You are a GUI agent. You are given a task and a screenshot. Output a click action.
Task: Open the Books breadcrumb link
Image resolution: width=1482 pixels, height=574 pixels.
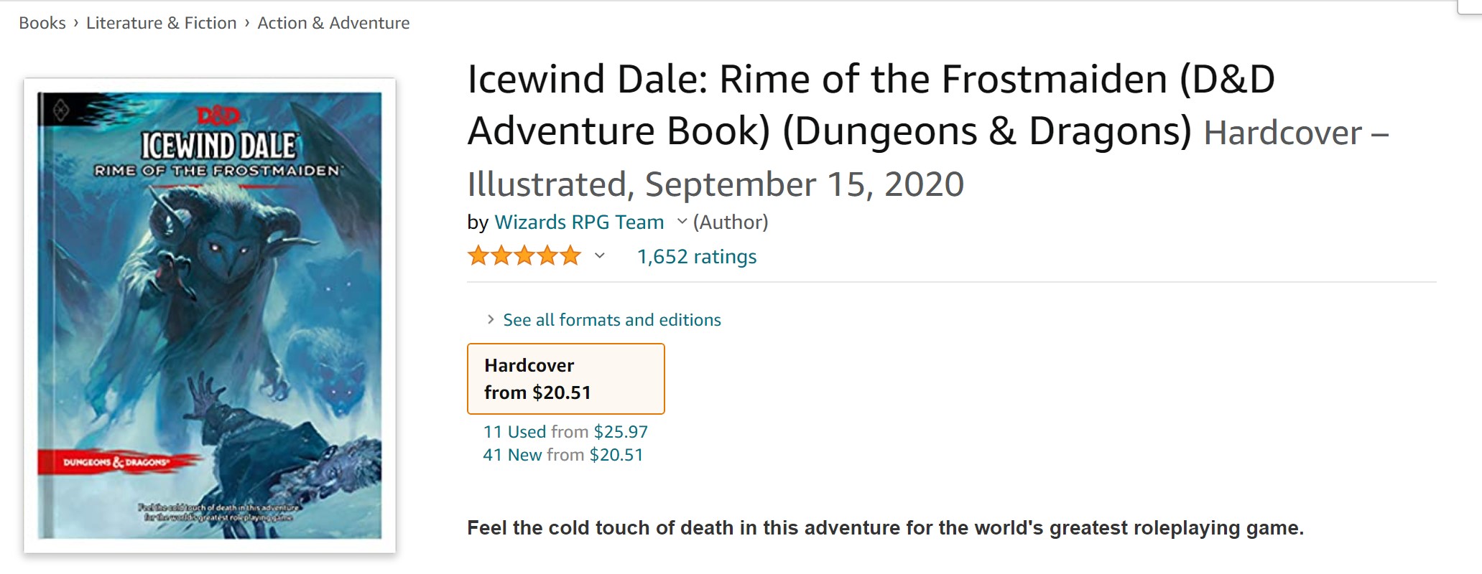[42, 23]
